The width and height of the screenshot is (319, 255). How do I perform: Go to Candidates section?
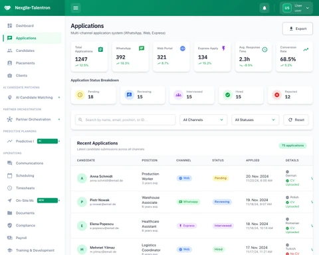click(33, 50)
